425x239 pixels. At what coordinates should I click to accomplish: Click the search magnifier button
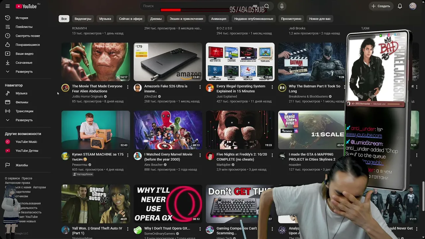coord(267,6)
